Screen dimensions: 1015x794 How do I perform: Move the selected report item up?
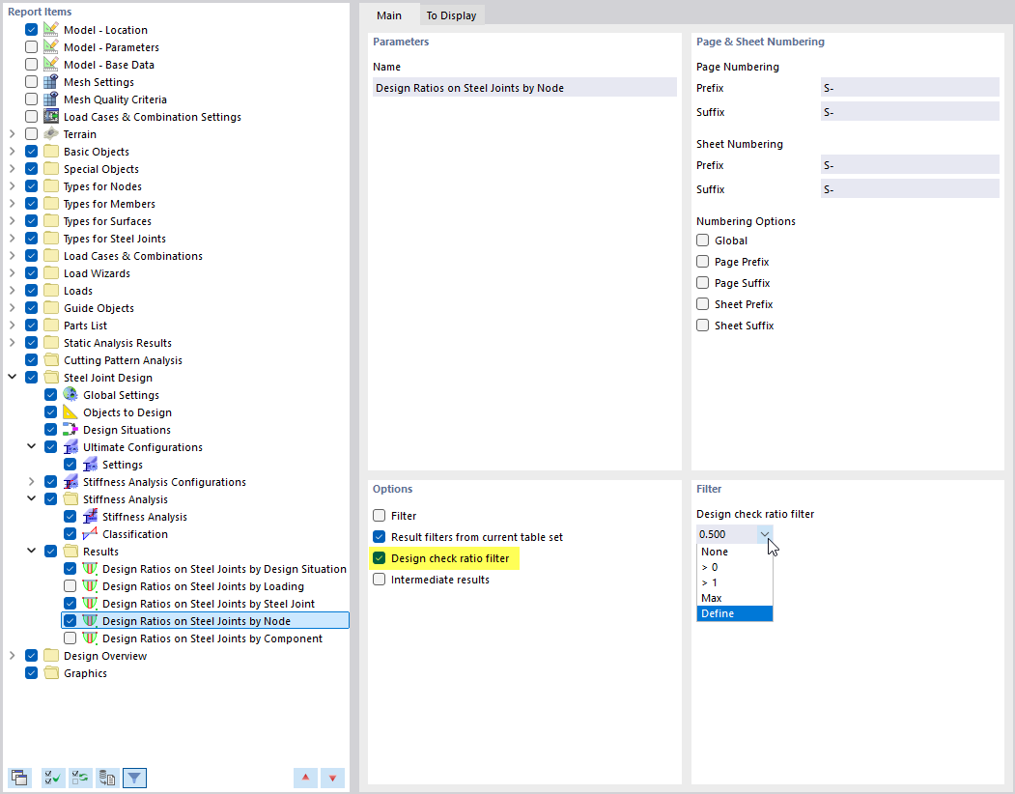tap(305, 778)
